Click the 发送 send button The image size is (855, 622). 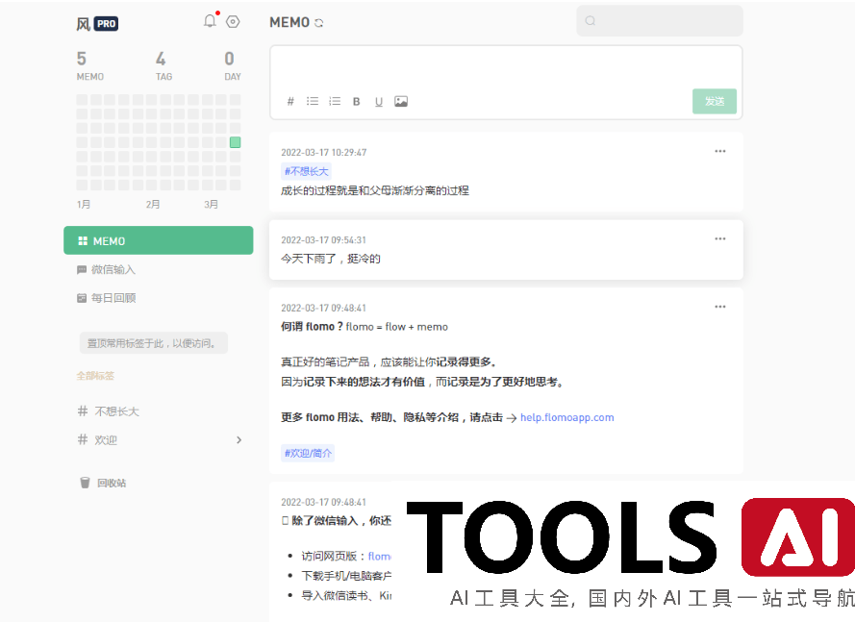coord(715,101)
